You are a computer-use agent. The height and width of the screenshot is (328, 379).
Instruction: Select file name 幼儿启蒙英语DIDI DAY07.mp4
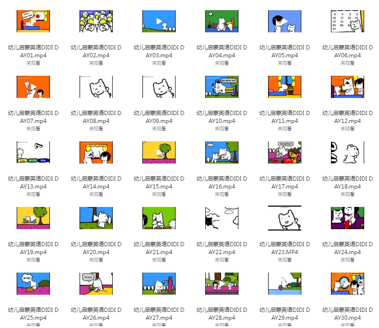33,117
